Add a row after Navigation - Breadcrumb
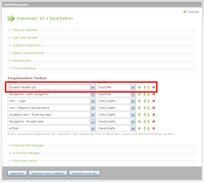Viewport: 204px width, 182px height. 139,121
